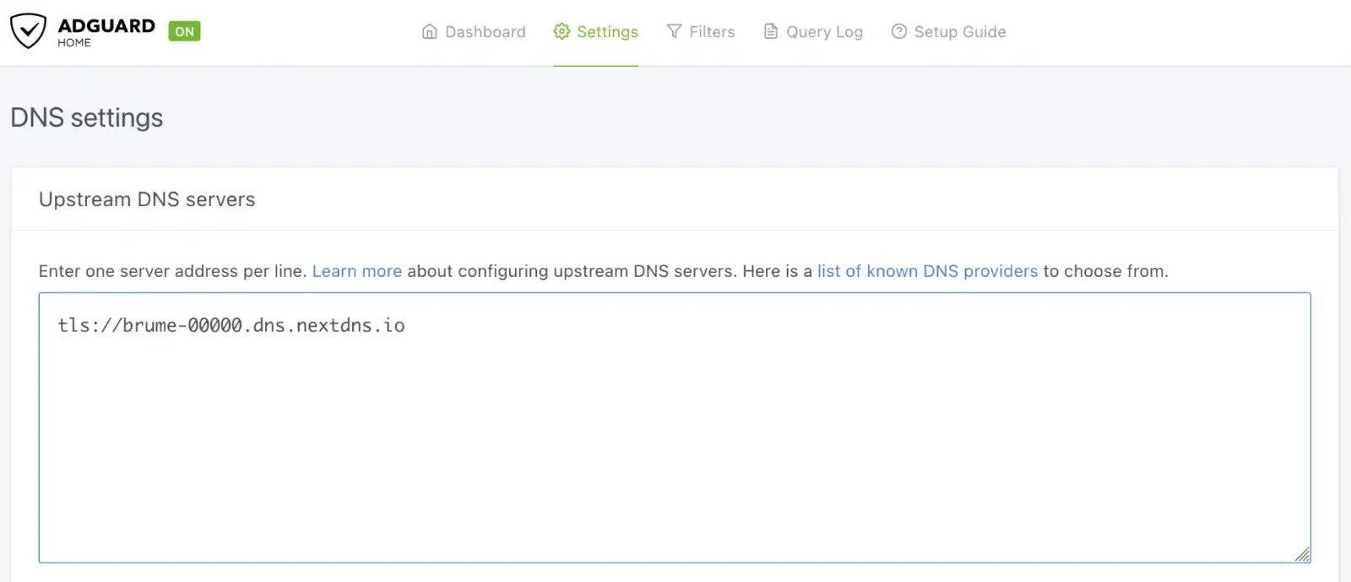
Task: Click the green ON status badge
Action: pos(184,32)
